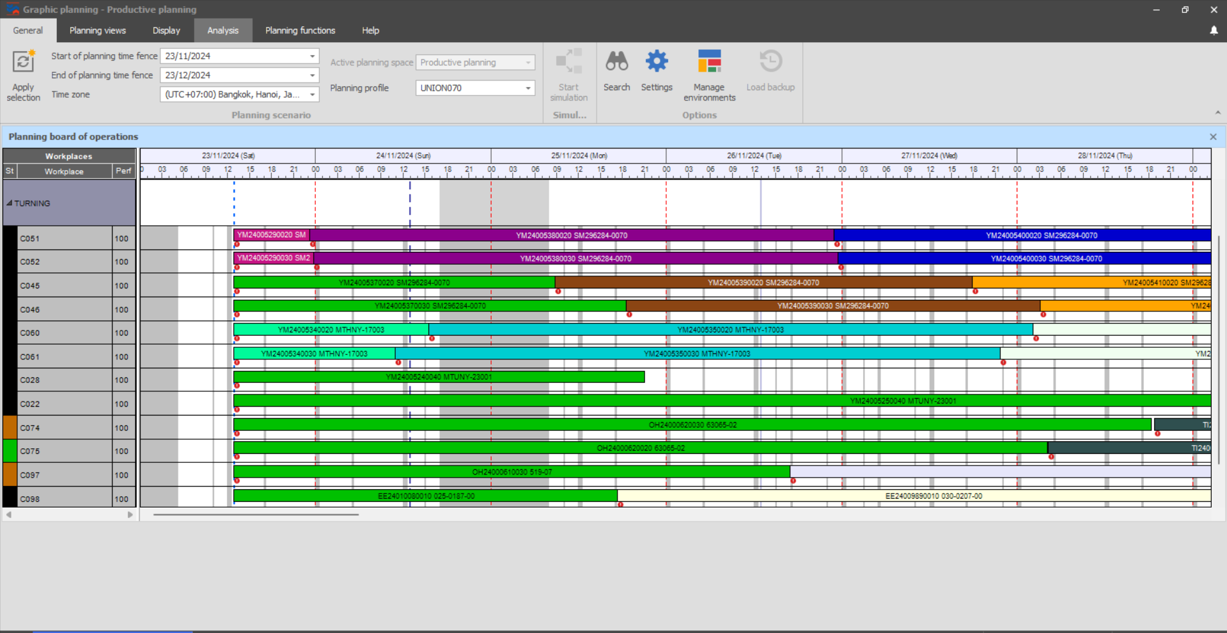Open the End of planning time fence dropdown
Viewport: 1227px width, 633px height.
312,75
